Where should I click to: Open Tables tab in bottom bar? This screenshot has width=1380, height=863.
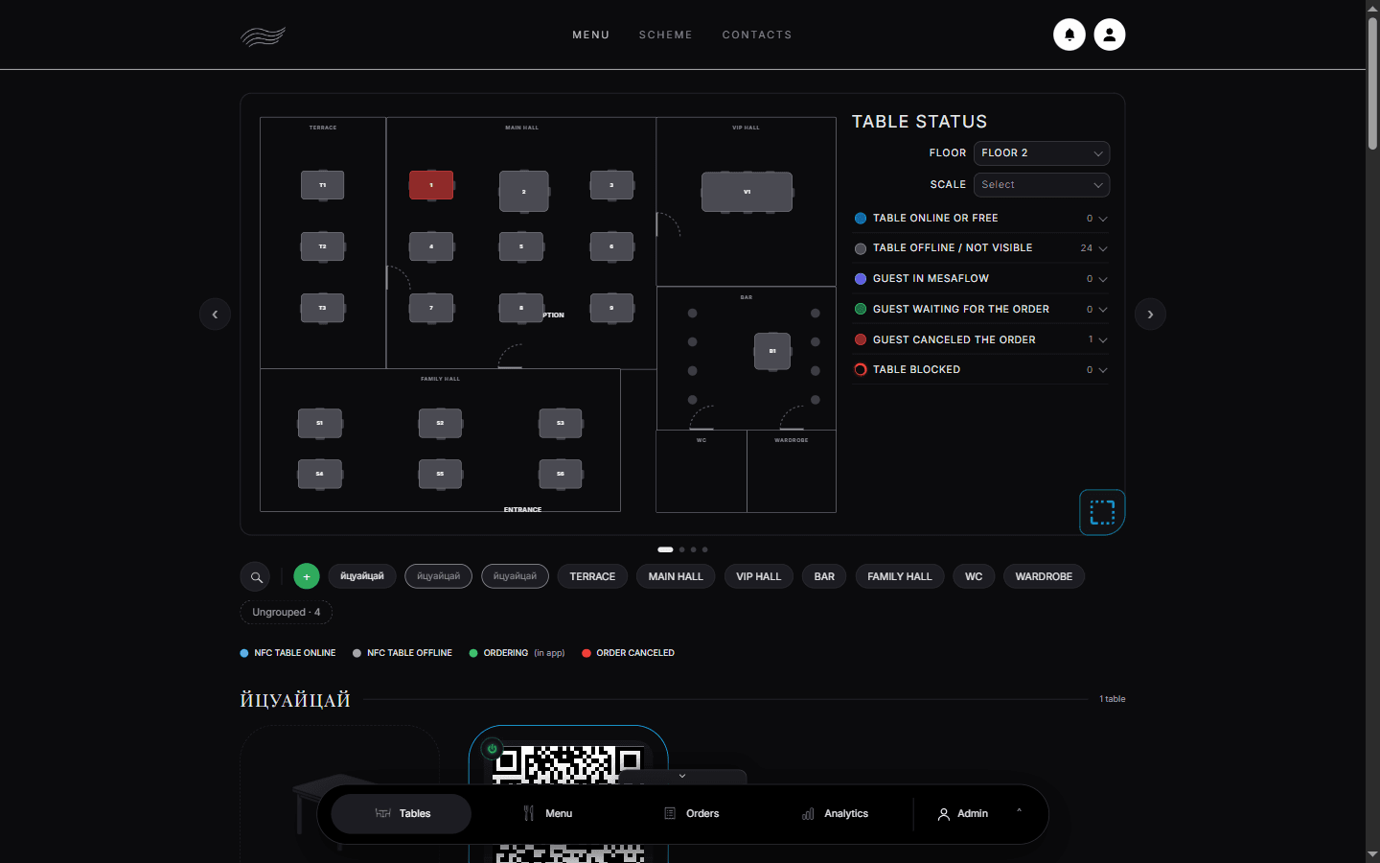402,814
